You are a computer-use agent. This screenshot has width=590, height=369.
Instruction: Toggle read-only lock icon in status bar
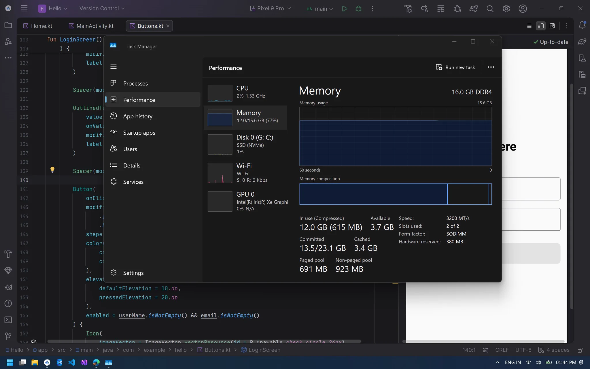point(580,350)
